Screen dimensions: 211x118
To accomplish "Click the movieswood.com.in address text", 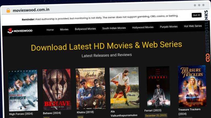I will [31, 10].
